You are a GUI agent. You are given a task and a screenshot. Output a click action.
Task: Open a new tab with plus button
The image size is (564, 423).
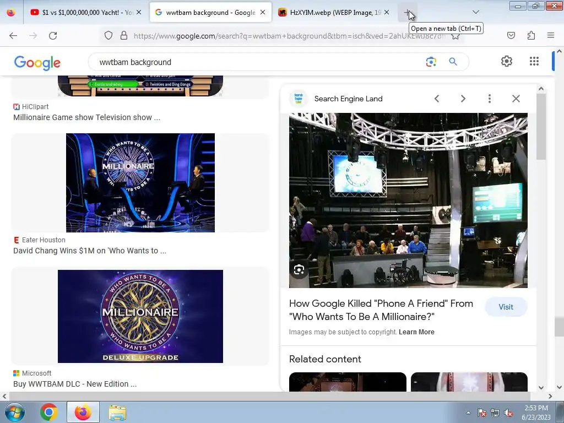407,13
